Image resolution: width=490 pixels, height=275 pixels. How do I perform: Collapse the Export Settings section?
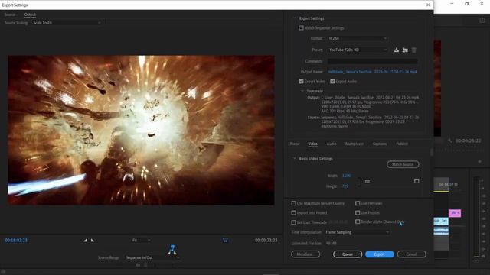point(294,18)
